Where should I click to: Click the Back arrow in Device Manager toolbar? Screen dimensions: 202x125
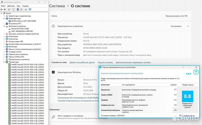pos(2,9)
